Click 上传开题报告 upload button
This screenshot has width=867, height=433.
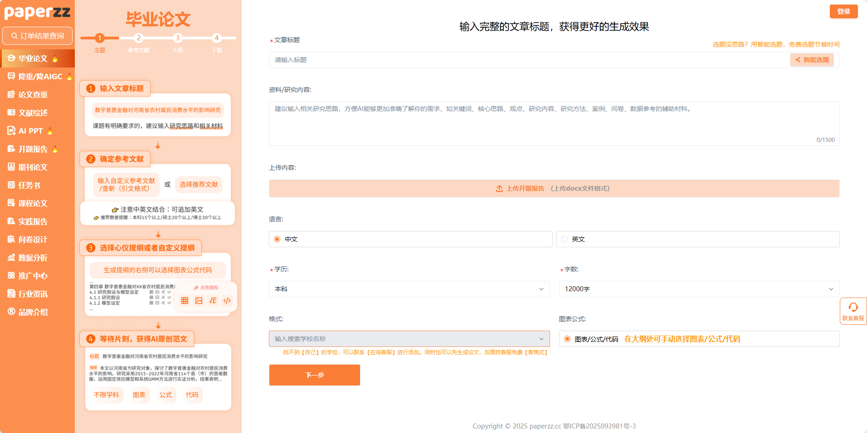(x=554, y=188)
